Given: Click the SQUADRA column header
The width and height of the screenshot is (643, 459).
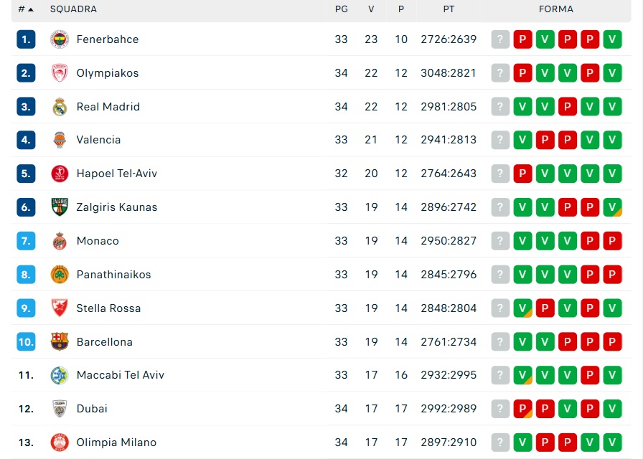Looking at the screenshot, I should [x=73, y=9].
